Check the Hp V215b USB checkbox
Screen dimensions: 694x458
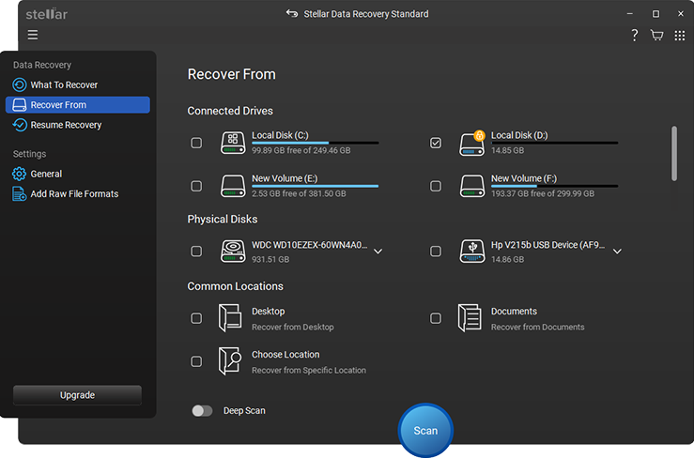pos(436,252)
